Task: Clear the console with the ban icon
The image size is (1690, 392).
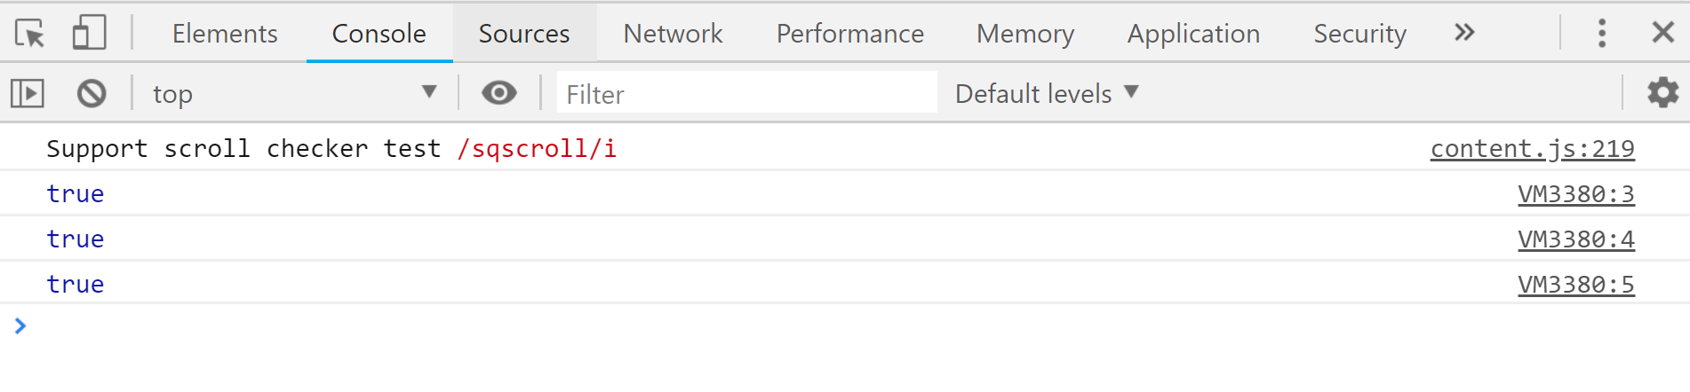Action: (92, 93)
